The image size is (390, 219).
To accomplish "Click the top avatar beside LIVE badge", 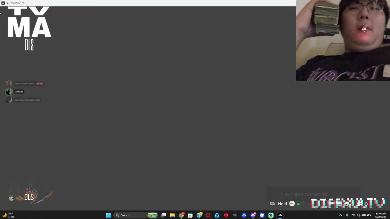I will 9,83.
